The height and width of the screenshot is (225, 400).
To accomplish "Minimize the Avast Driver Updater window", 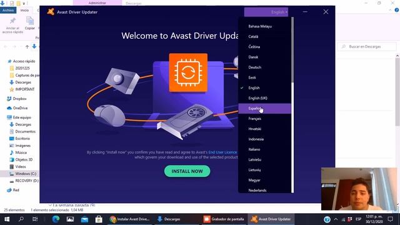I will coord(305,12).
